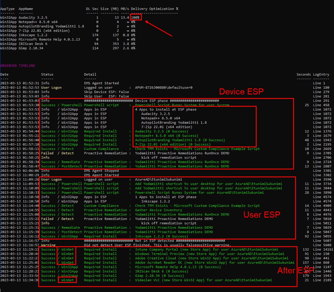
Task: Click "Inkscape 1.2.2 (0 Success)" detail
Action: (x=161, y=236)
